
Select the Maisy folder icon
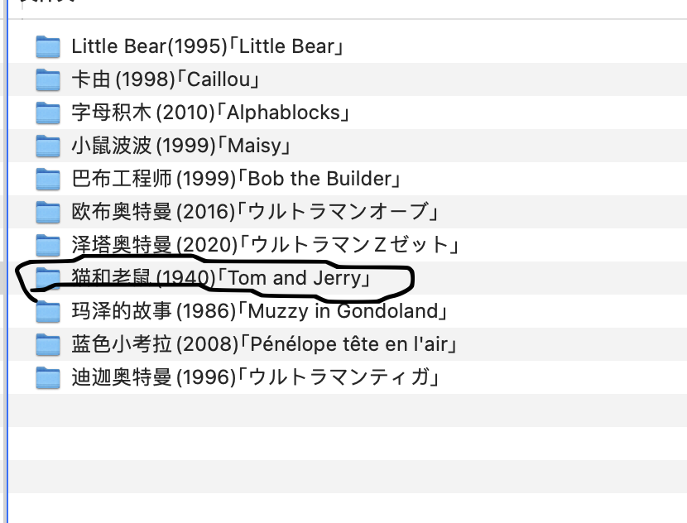(49, 146)
